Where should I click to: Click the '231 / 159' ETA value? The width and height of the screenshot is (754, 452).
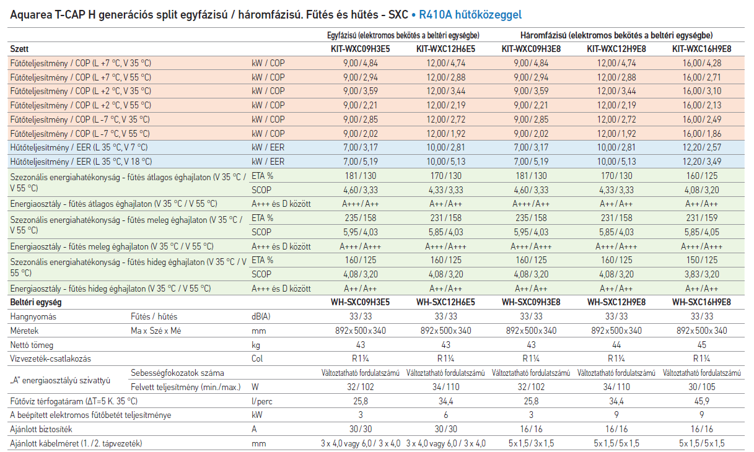click(x=702, y=218)
